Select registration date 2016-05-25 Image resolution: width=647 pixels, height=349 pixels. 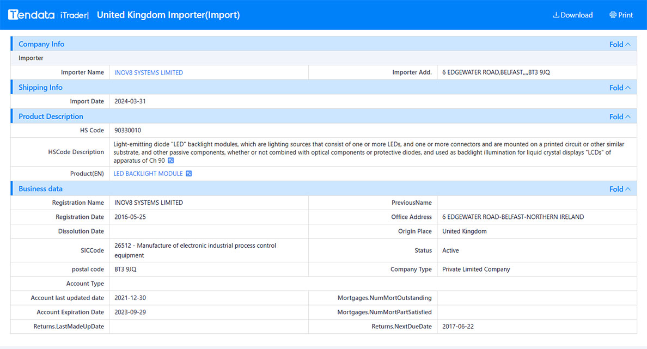coord(130,217)
